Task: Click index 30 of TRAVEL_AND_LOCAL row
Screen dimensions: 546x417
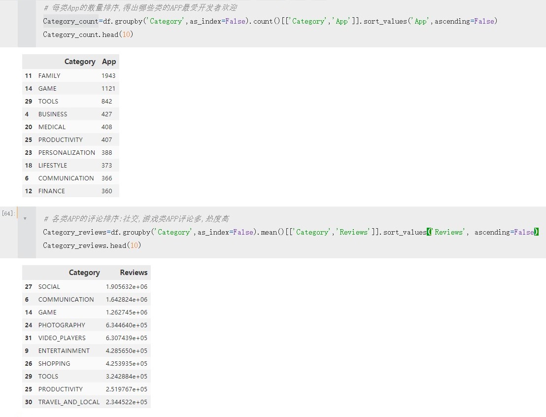Action: tap(28, 402)
